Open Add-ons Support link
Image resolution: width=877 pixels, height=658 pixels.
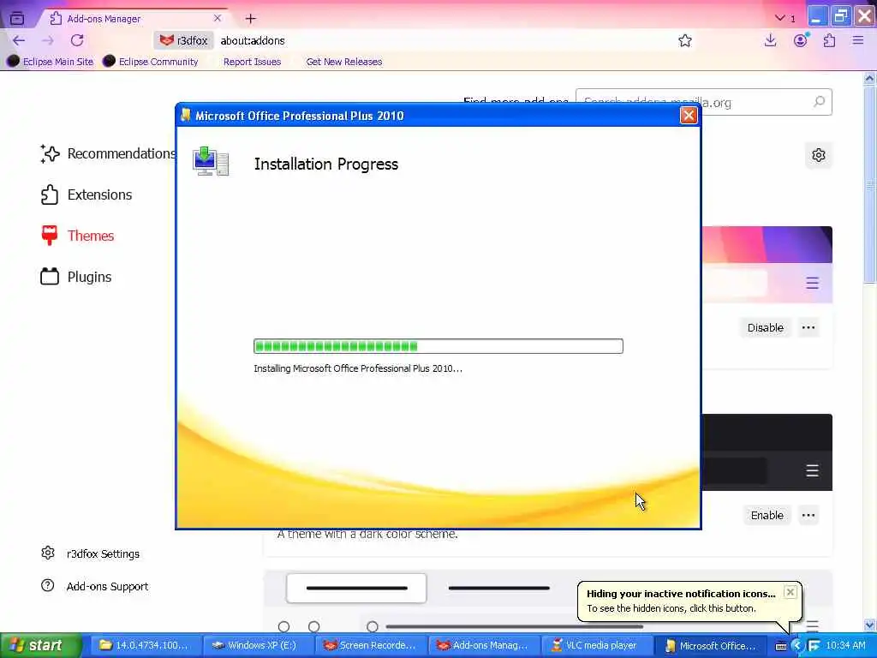[94, 586]
